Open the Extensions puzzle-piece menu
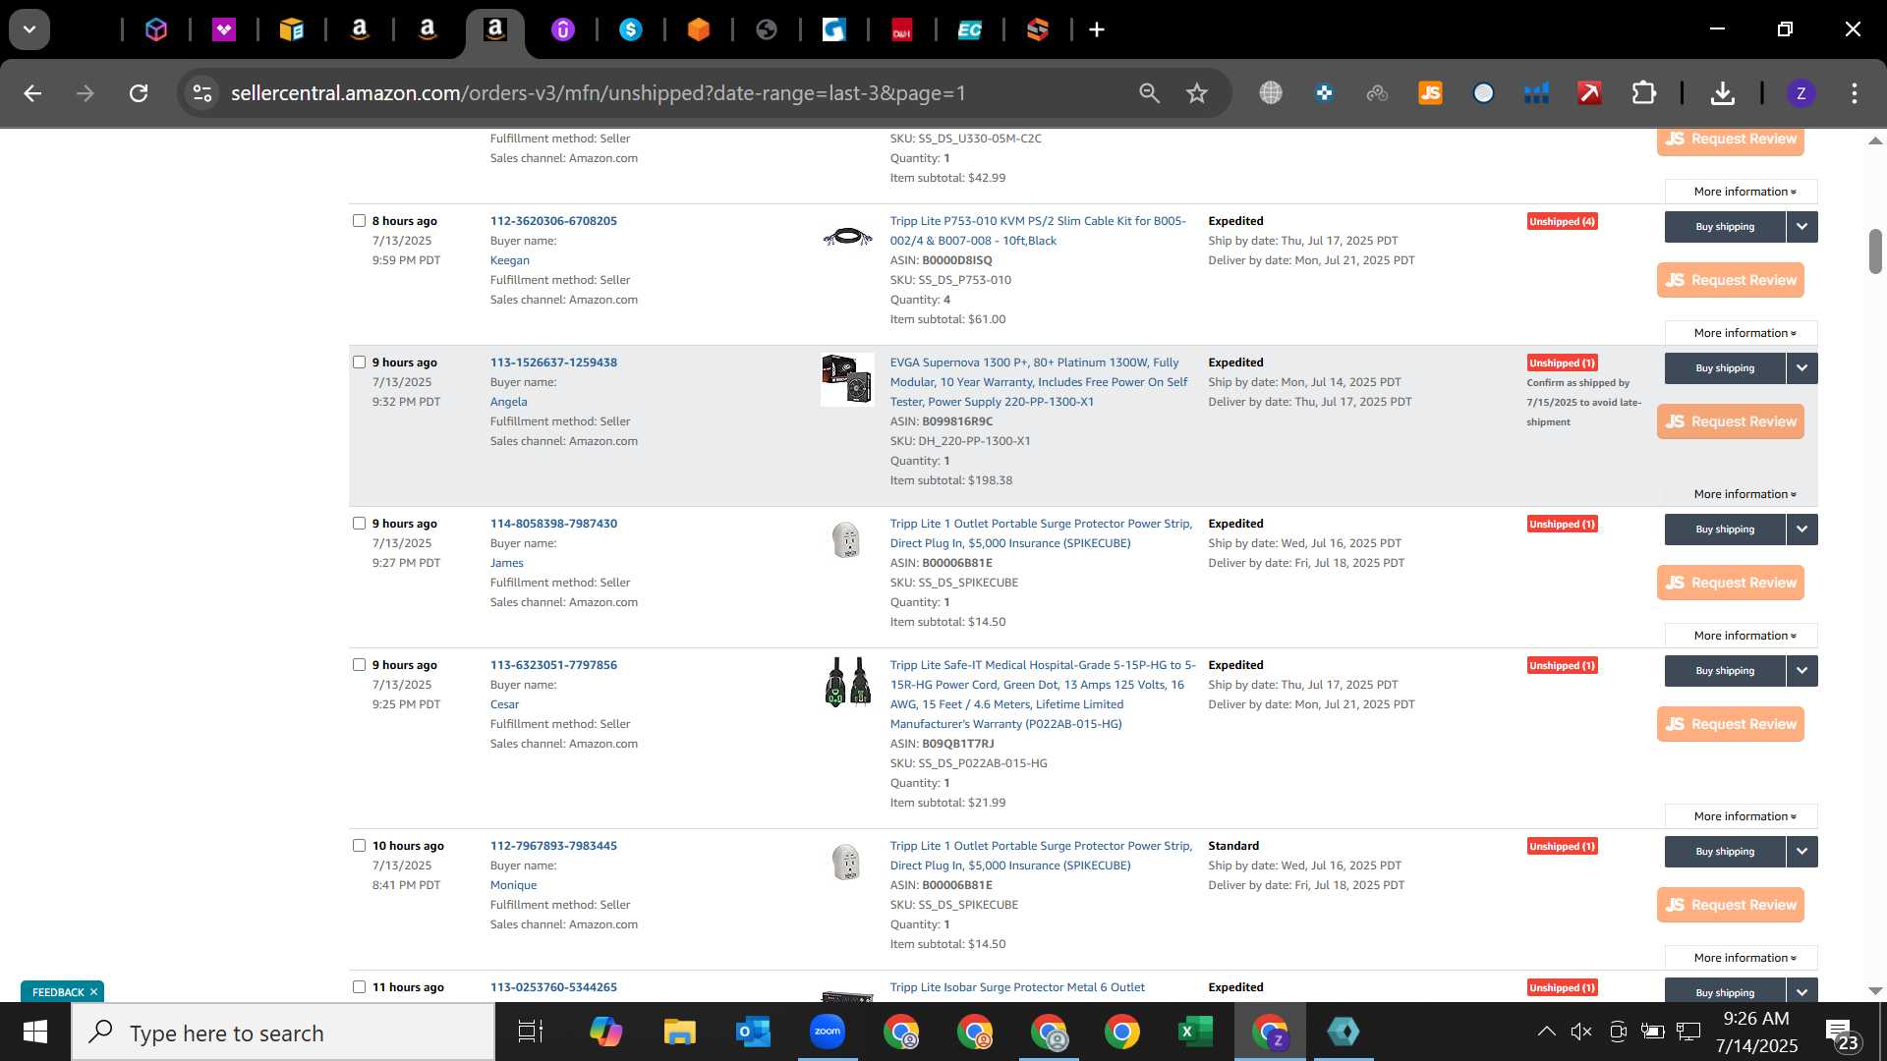This screenshot has height=1061, width=1887. 1643,93
